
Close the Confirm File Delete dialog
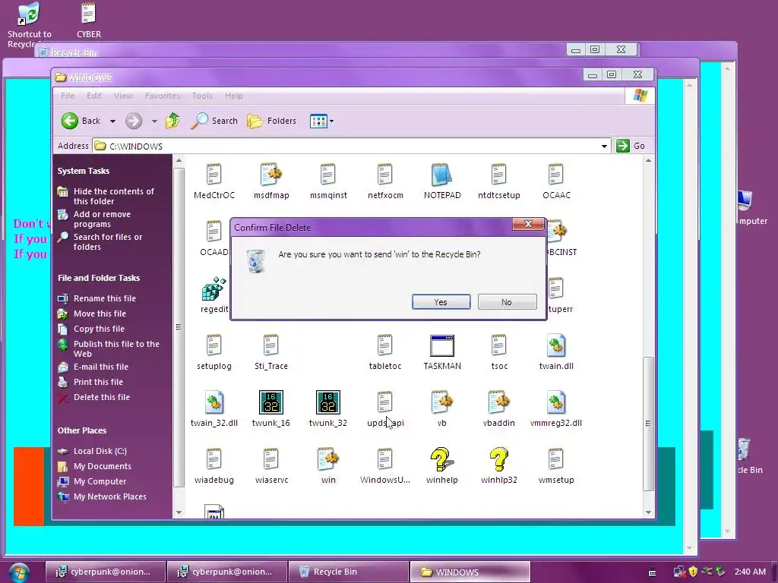[529, 225]
